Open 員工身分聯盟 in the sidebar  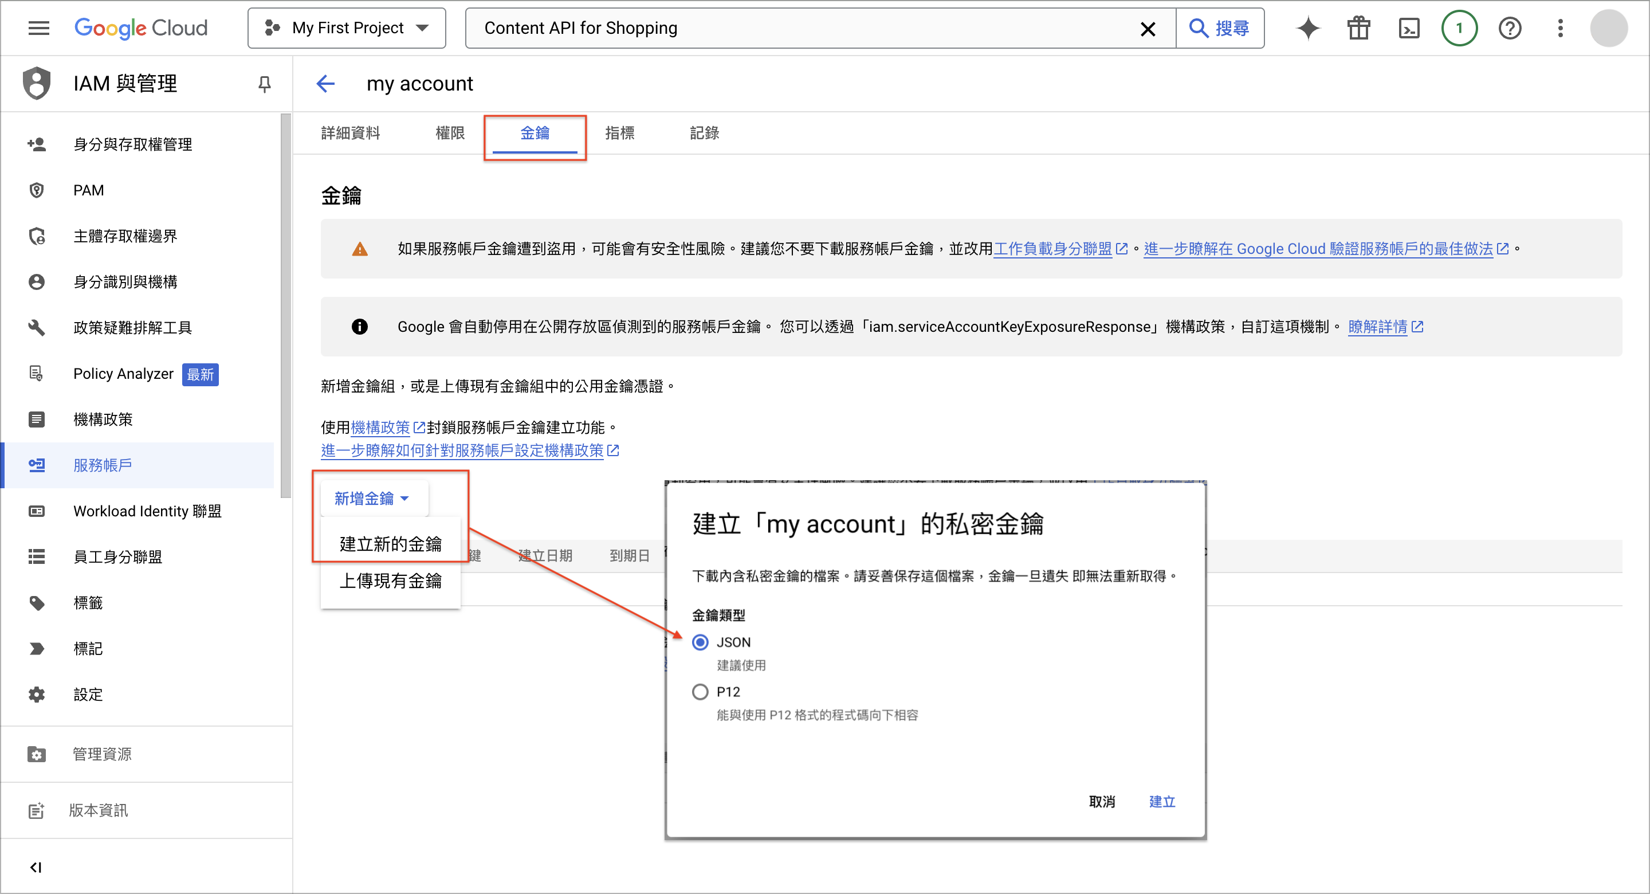coord(138,557)
